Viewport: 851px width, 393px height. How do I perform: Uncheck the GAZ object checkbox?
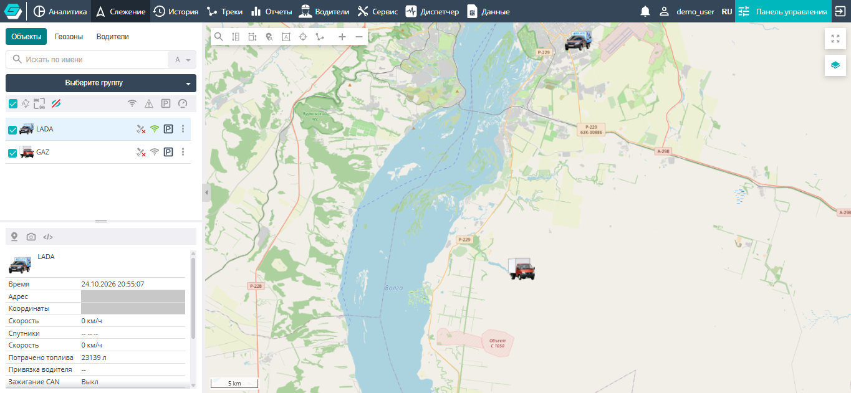(x=12, y=153)
